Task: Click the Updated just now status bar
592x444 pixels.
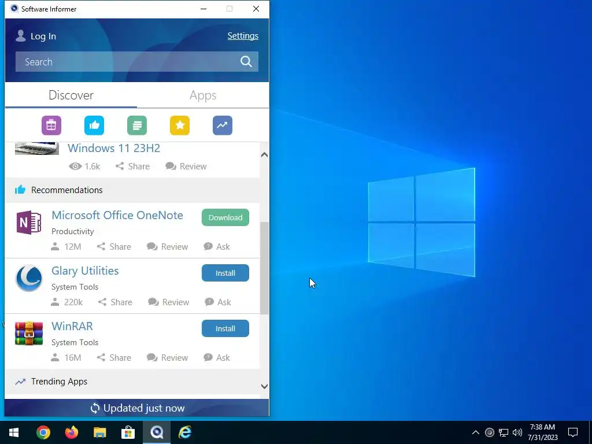Action: [x=137, y=408]
